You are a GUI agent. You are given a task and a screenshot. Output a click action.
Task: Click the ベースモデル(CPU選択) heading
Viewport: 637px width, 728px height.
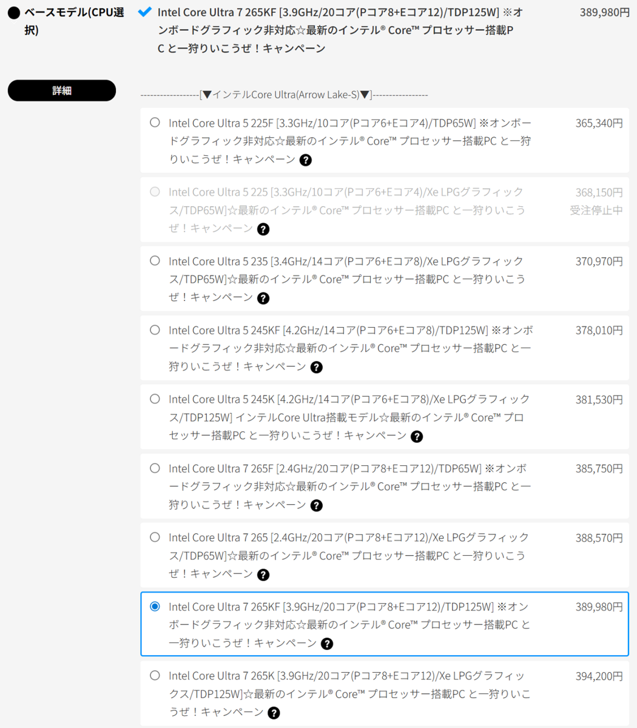tap(74, 21)
